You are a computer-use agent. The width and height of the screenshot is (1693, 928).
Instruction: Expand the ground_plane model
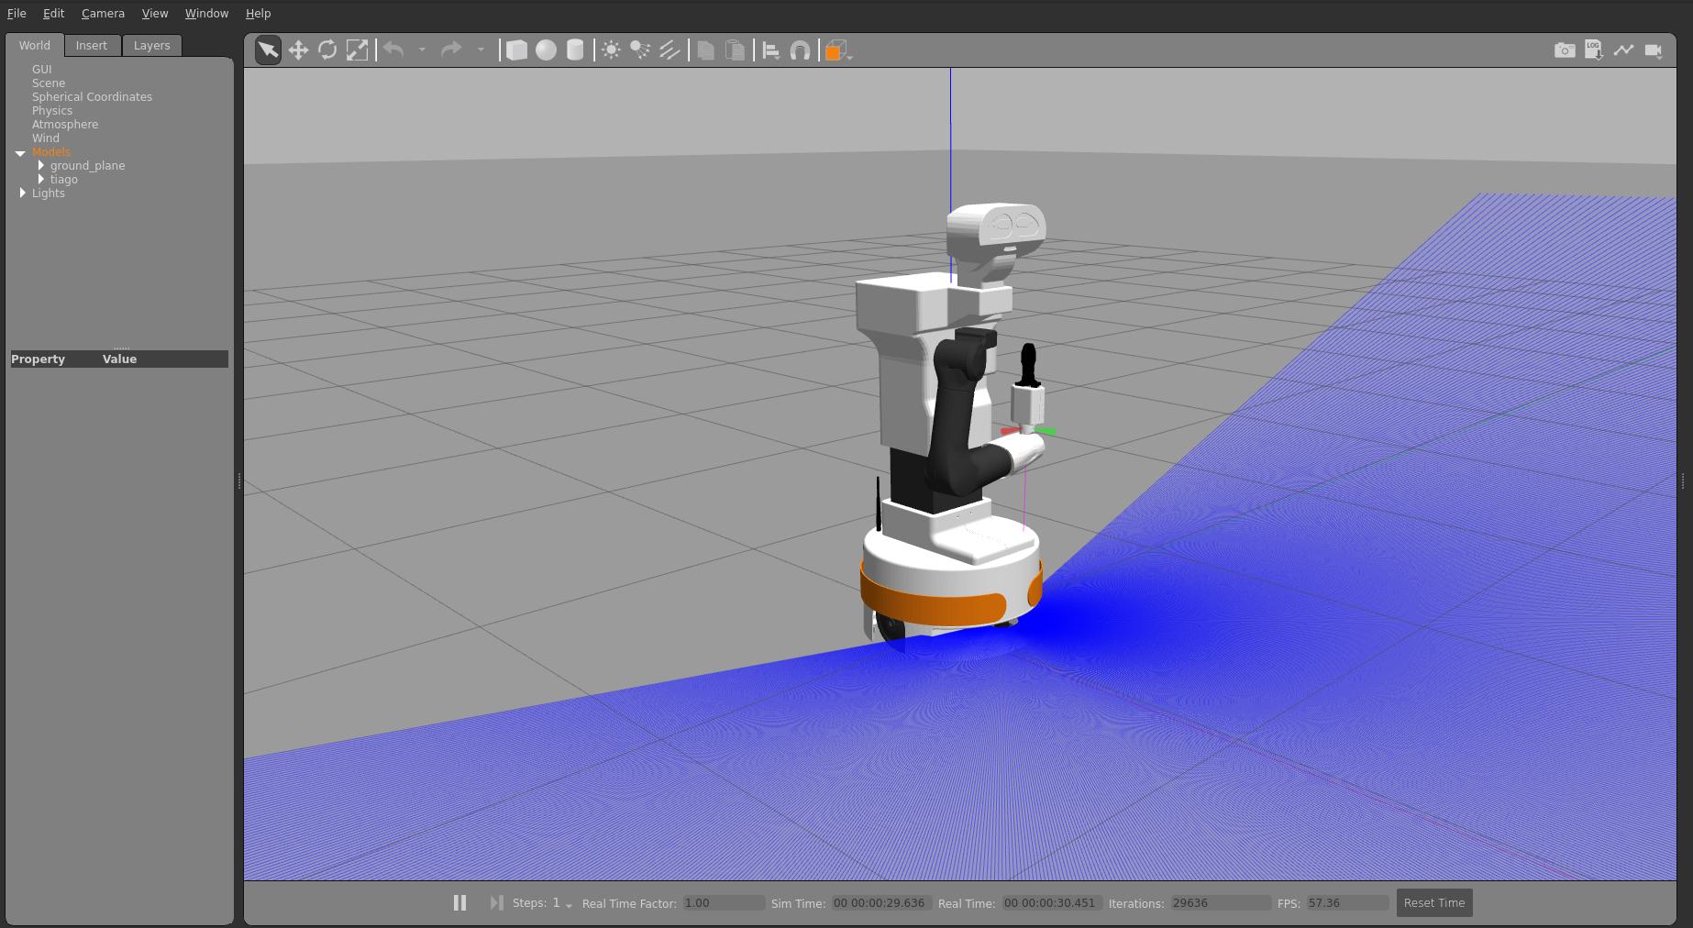[x=41, y=166]
